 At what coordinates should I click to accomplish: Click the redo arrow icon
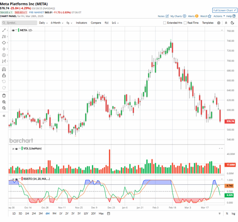[4, 88]
